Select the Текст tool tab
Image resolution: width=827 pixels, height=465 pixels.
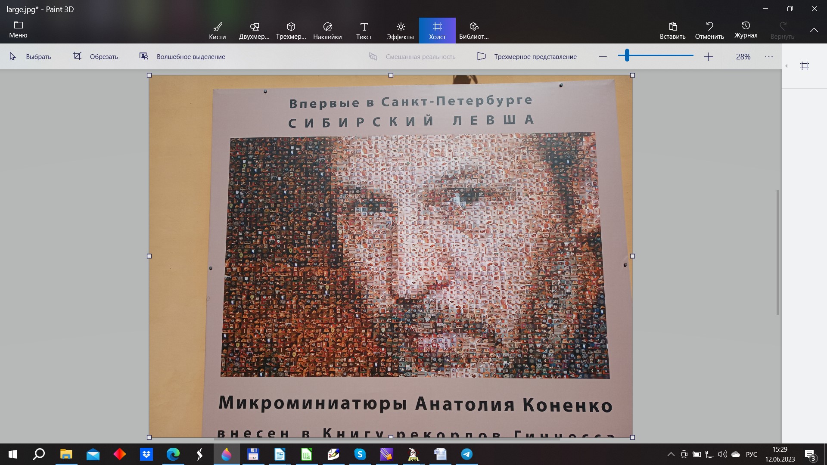tap(364, 31)
